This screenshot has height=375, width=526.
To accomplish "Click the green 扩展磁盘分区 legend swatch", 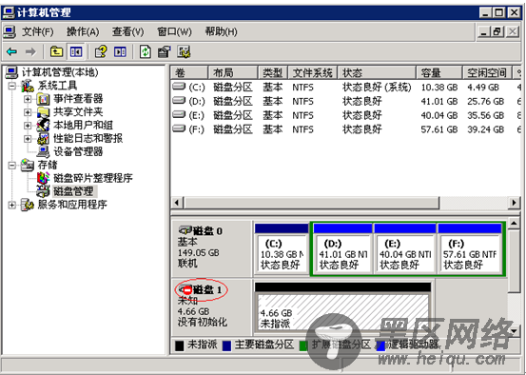I will point(303,345).
